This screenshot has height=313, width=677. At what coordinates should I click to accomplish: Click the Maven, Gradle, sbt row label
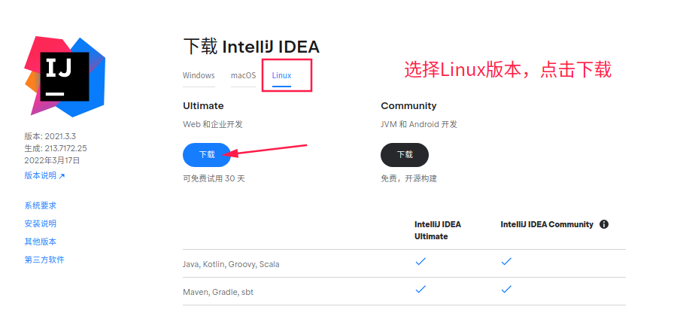[220, 292]
